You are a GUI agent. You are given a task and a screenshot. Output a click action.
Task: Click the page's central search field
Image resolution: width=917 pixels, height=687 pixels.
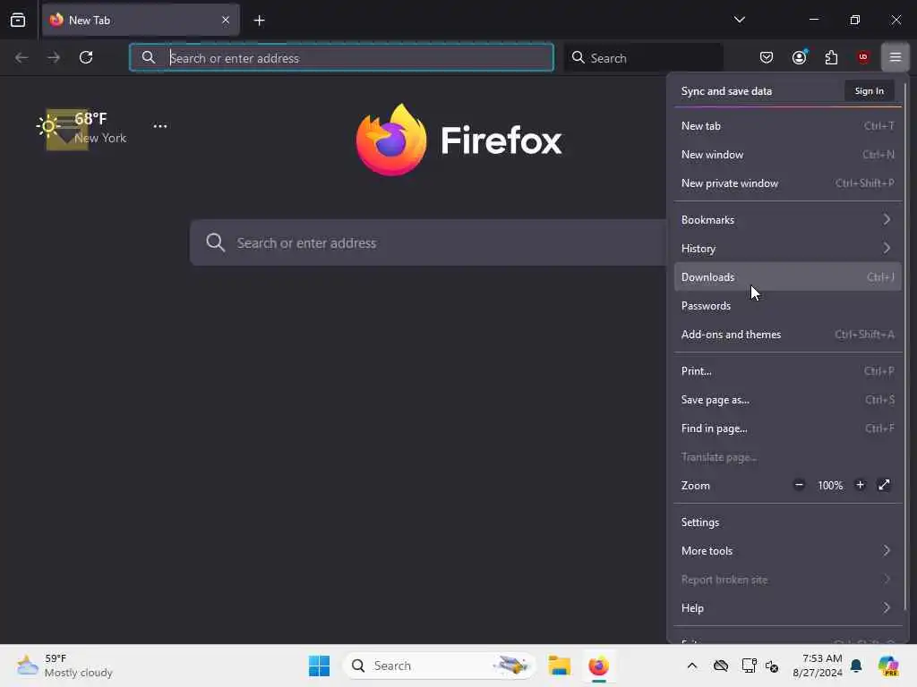pos(428,242)
